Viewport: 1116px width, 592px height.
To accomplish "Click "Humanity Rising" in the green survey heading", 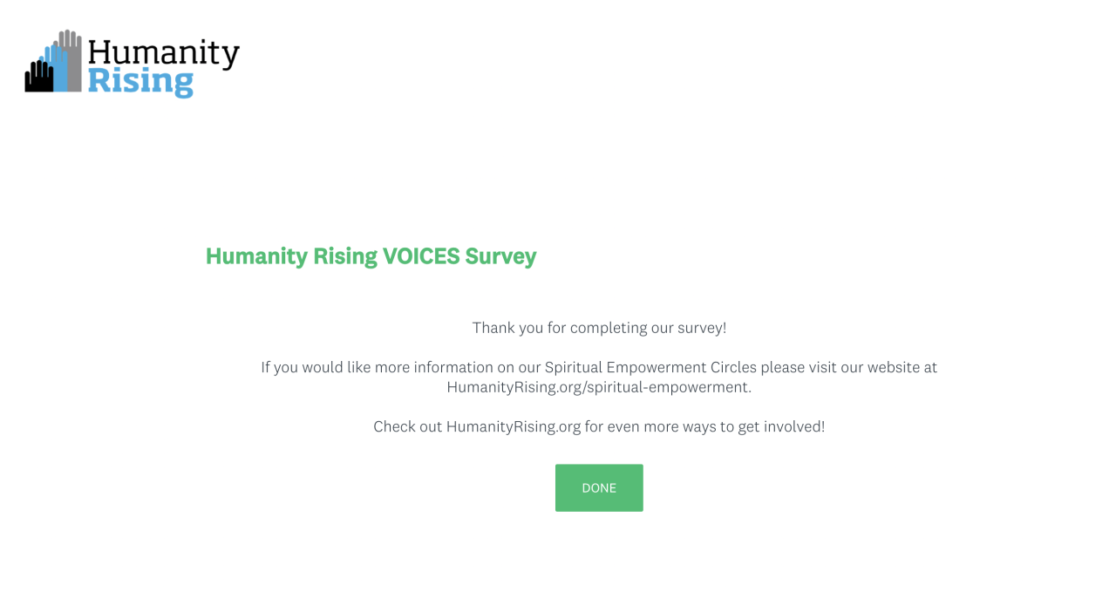I will [291, 256].
